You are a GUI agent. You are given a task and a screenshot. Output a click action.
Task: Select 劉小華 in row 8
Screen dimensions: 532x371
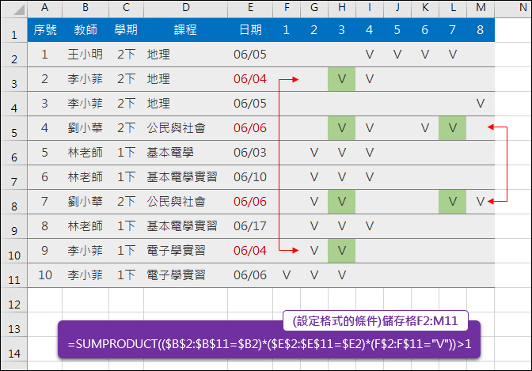click(x=85, y=202)
